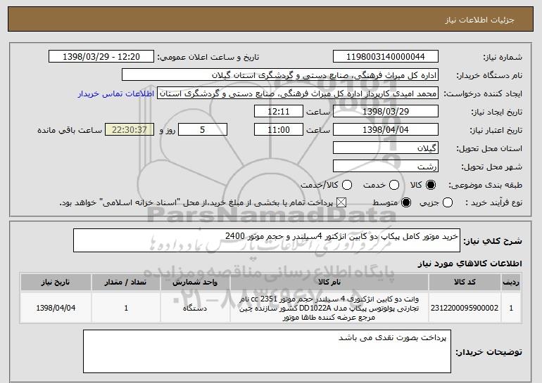
Task: Click the کد کالا column header
Action: click(465, 283)
